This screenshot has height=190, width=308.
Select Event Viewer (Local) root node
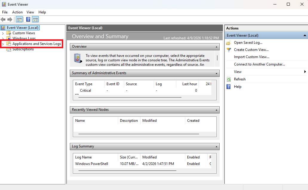tap(23, 28)
